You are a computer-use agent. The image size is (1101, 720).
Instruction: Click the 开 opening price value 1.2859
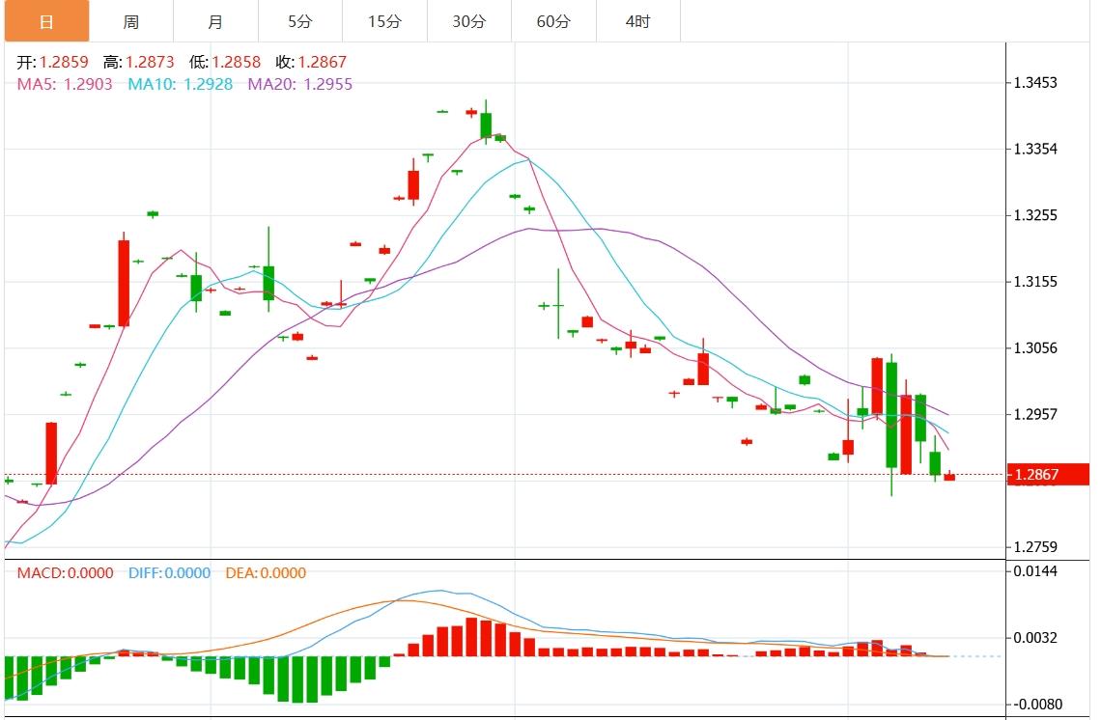[x=64, y=62]
